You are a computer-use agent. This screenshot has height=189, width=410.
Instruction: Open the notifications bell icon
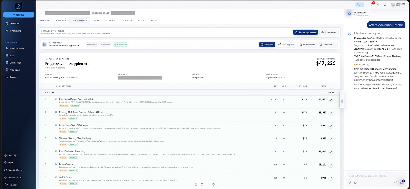(372, 5)
